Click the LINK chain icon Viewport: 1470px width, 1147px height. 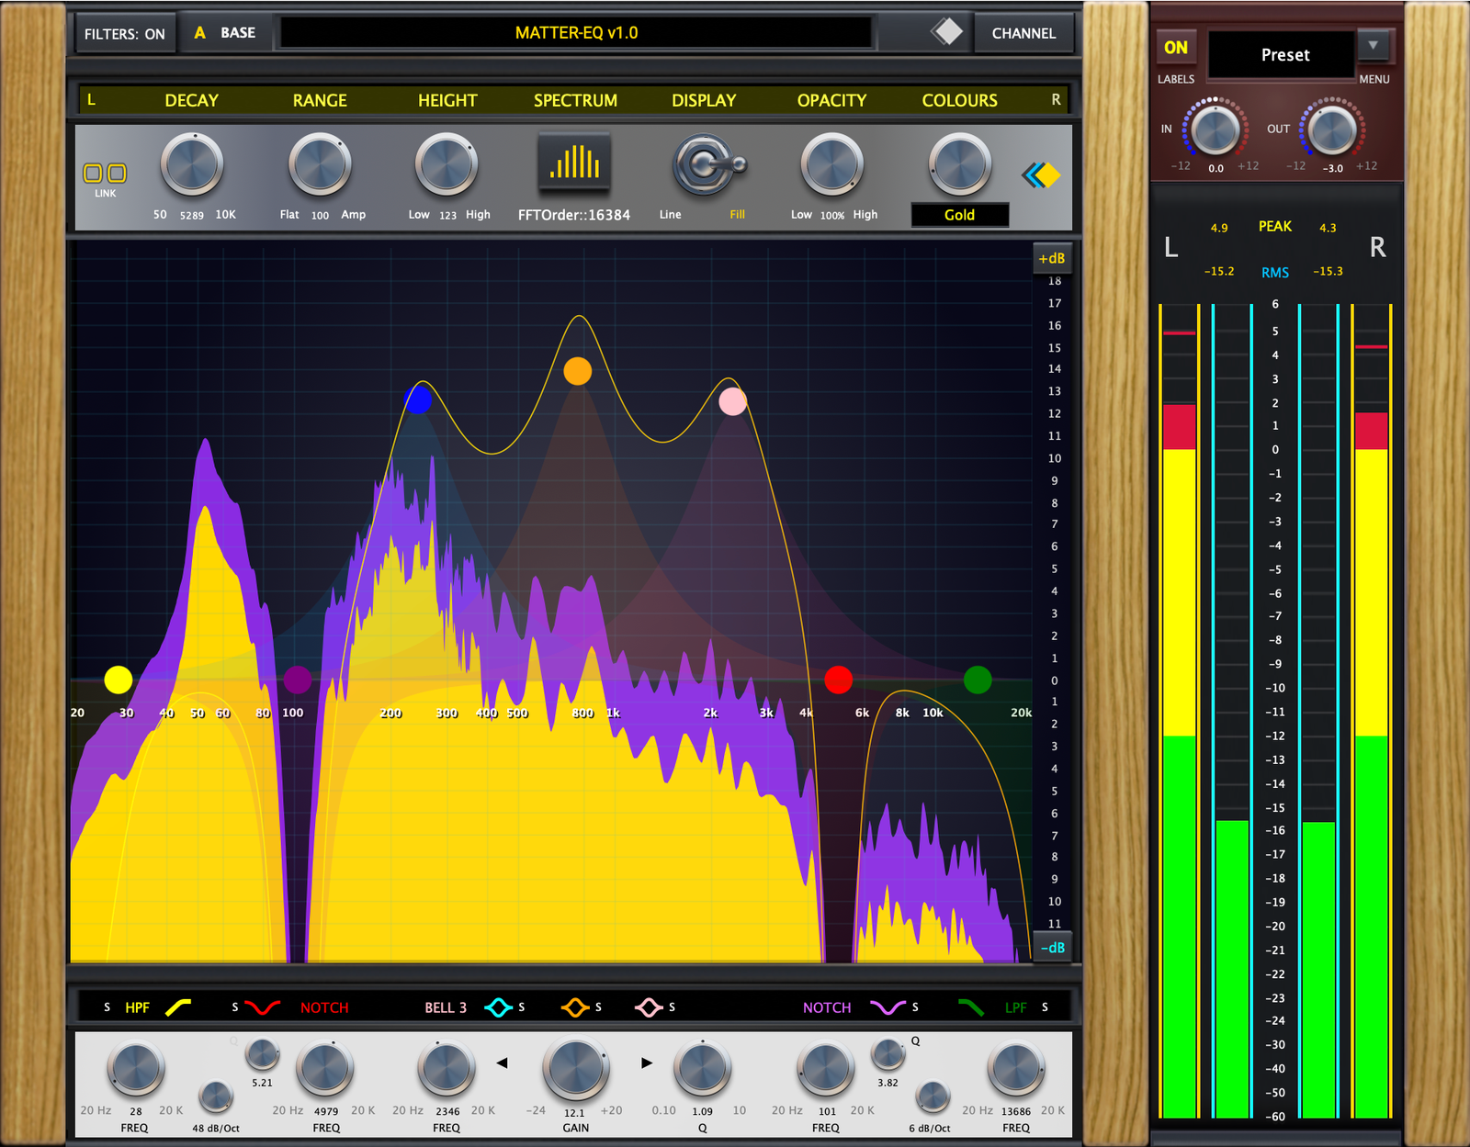pos(105,174)
